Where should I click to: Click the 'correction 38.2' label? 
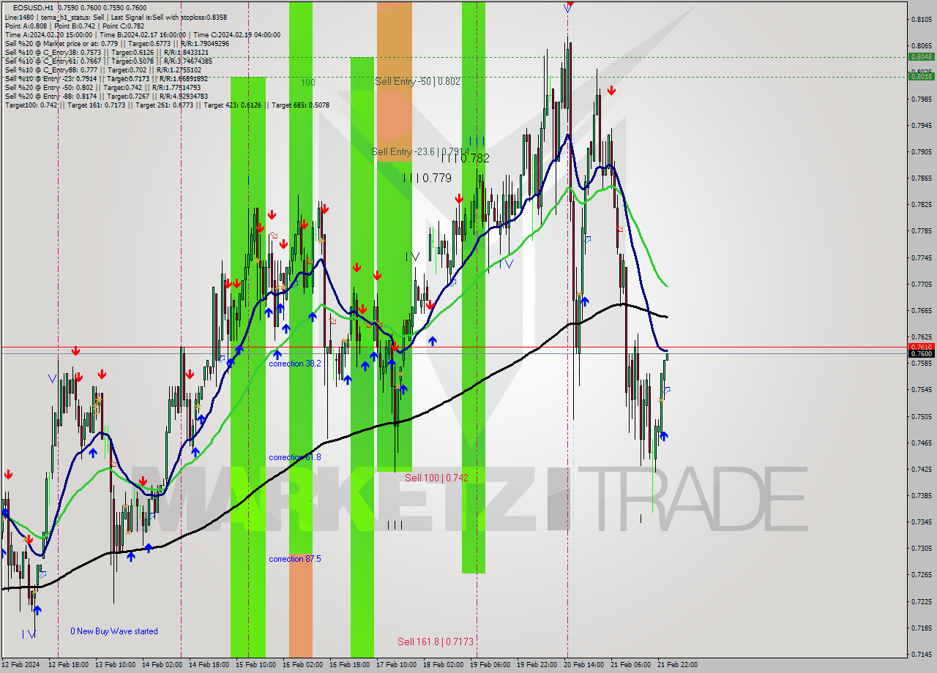295,363
